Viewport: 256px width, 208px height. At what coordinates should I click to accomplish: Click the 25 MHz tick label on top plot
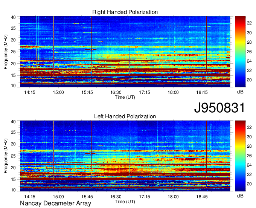click(x=13, y=52)
